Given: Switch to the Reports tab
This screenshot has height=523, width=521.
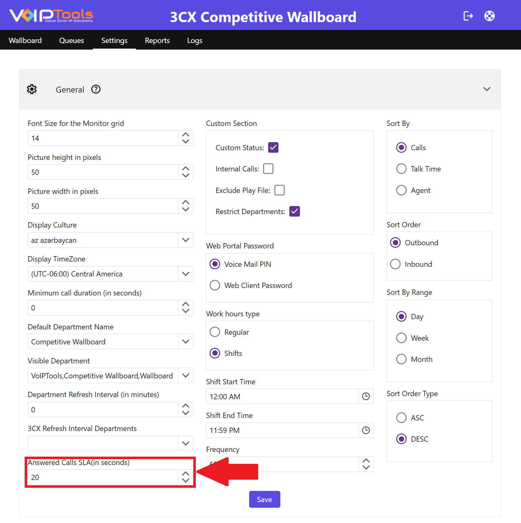Looking at the screenshot, I should pos(157,41).
